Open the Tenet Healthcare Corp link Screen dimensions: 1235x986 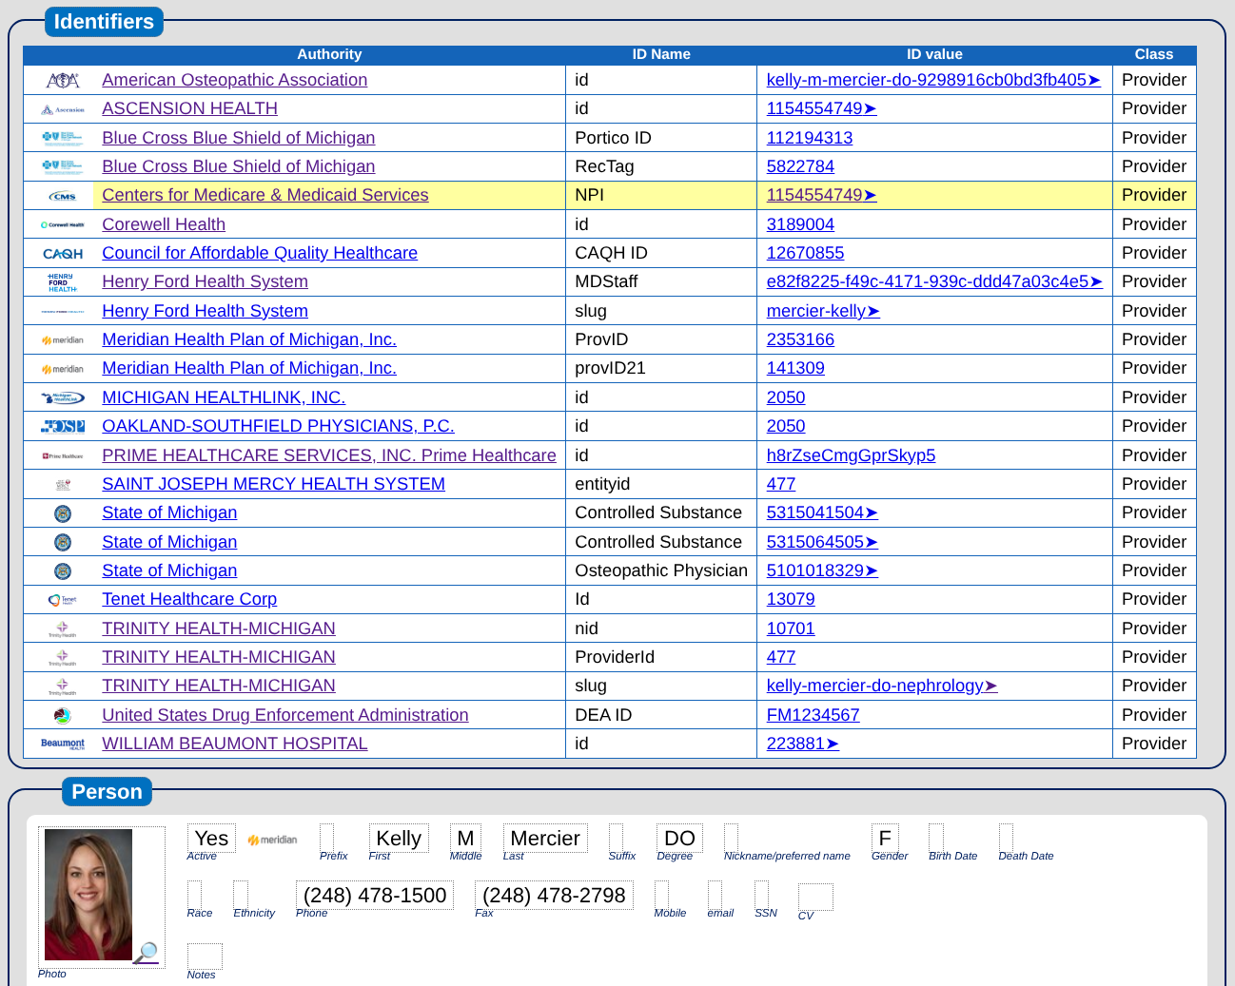(x=189, y=599)
